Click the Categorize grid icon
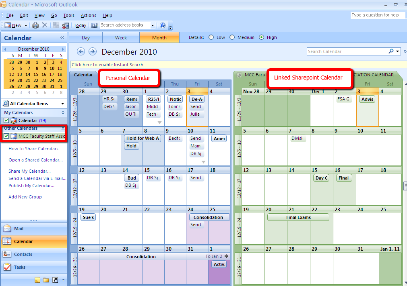The width and height of the screenshot is (407, 286). 56,25
